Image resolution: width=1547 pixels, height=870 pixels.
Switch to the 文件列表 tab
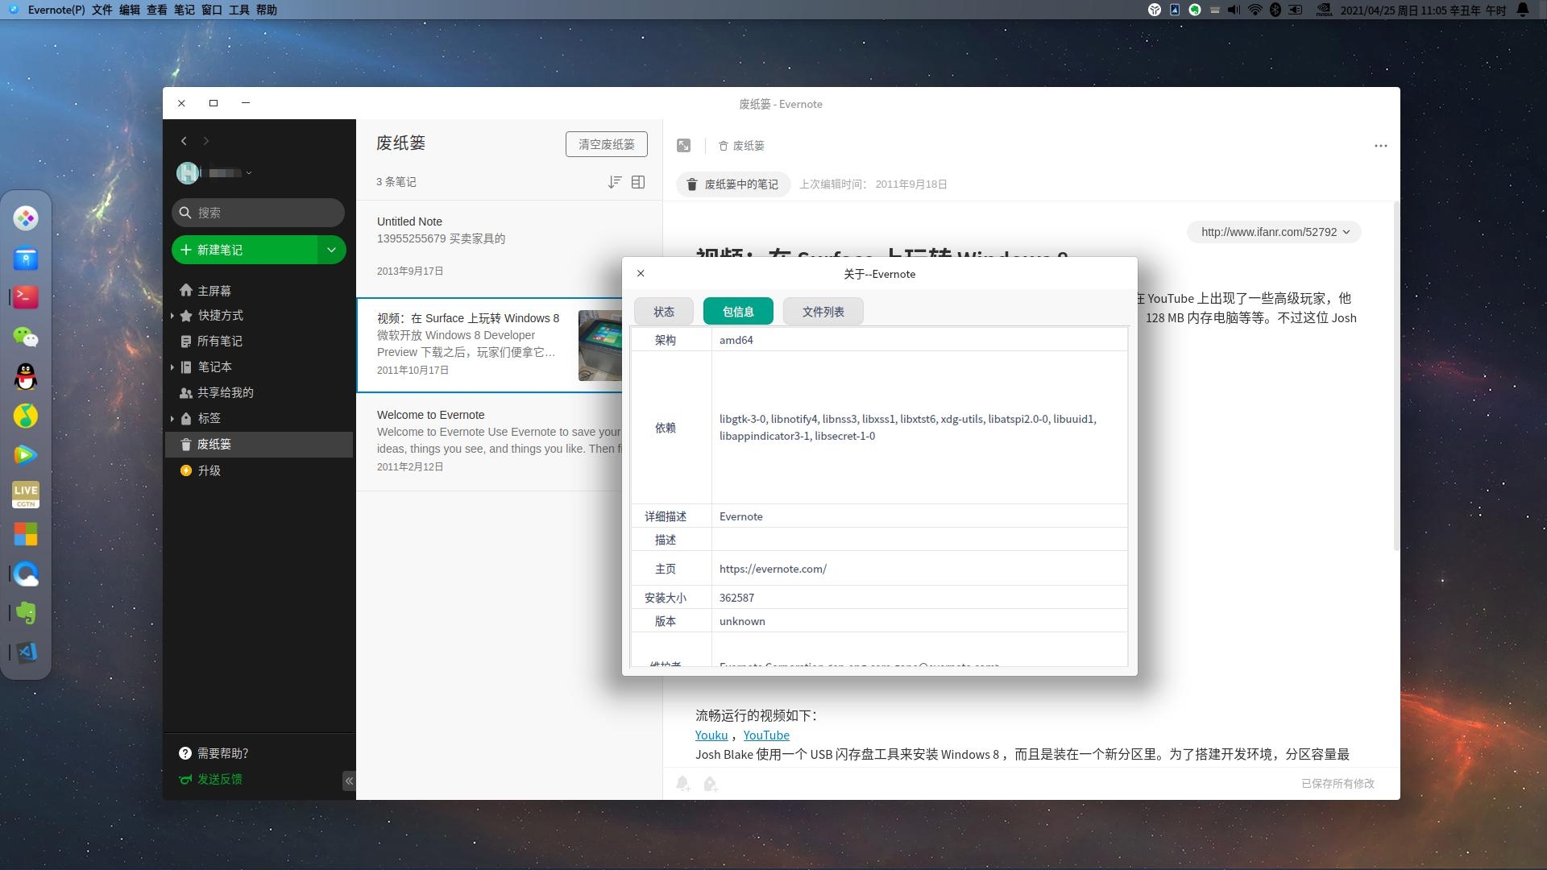(x=823, y=312)
